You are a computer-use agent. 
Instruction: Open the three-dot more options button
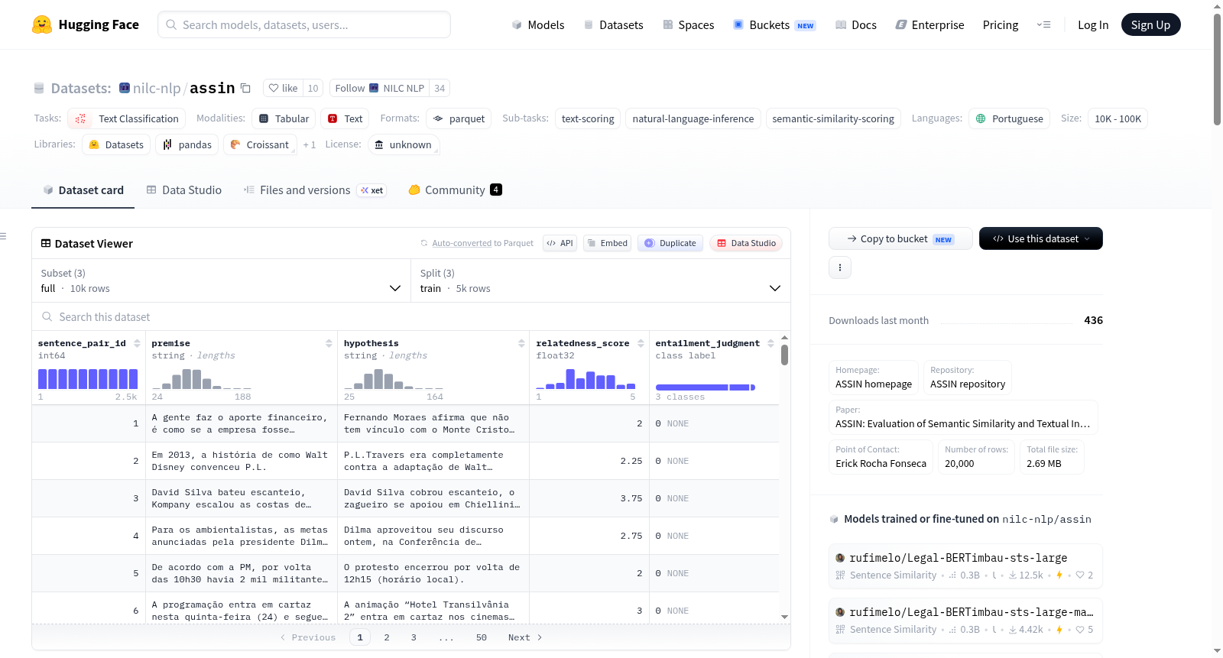coord(840,267)
